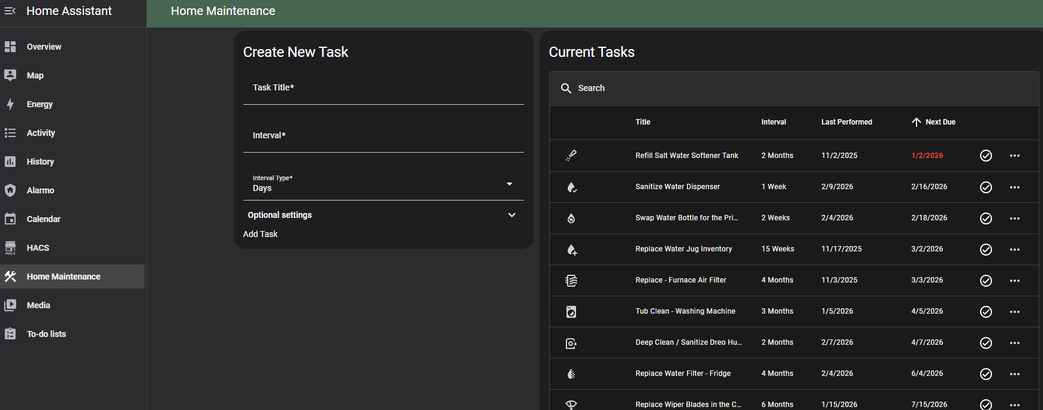
Task: Mark Sanitize Water Dispenser as done
Action: (985, 187)
